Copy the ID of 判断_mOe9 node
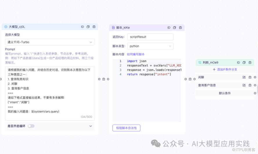The image size is (258, 154). [x=239, y=63]
